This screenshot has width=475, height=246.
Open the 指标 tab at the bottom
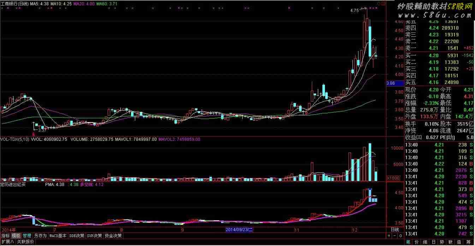[5, 236]
